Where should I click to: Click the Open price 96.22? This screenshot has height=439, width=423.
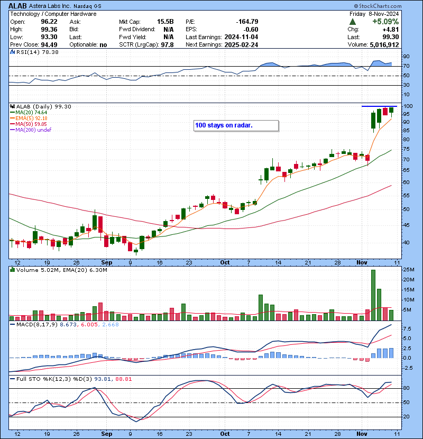(49, 22)
